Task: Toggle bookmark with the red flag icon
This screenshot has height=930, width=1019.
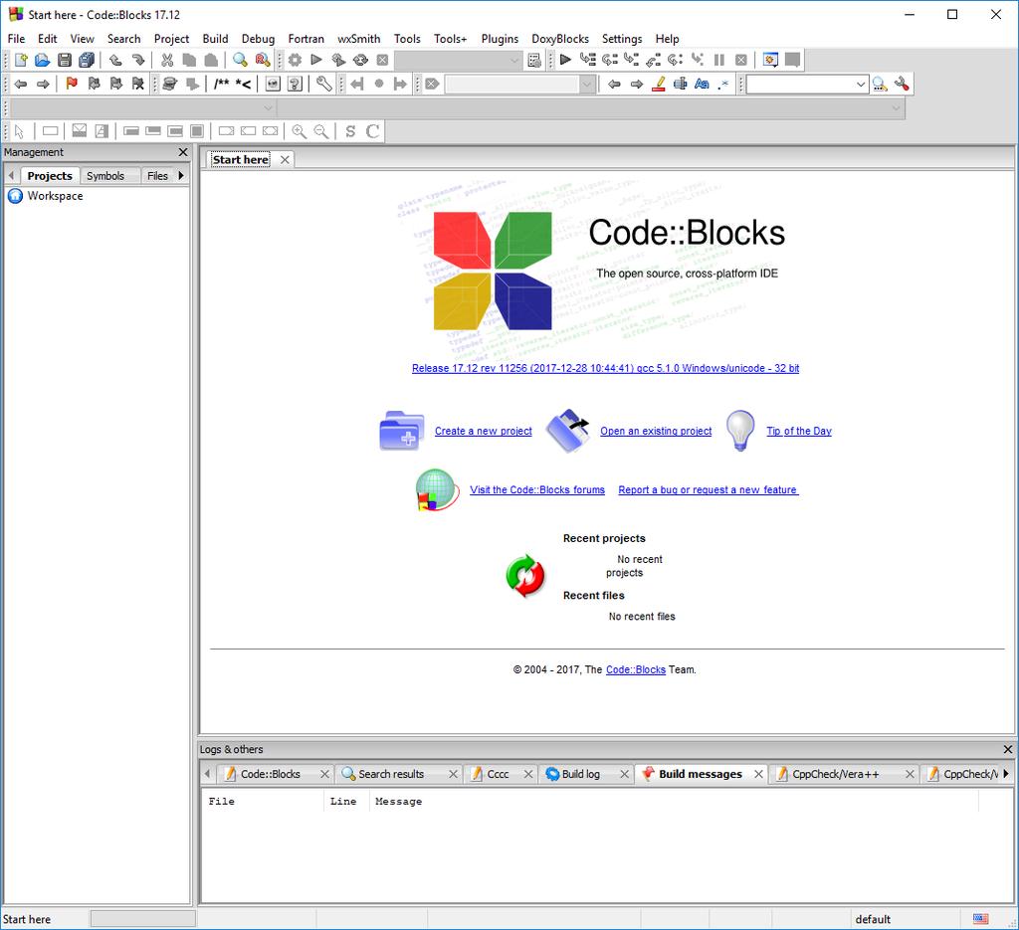Action: point(72,84)
